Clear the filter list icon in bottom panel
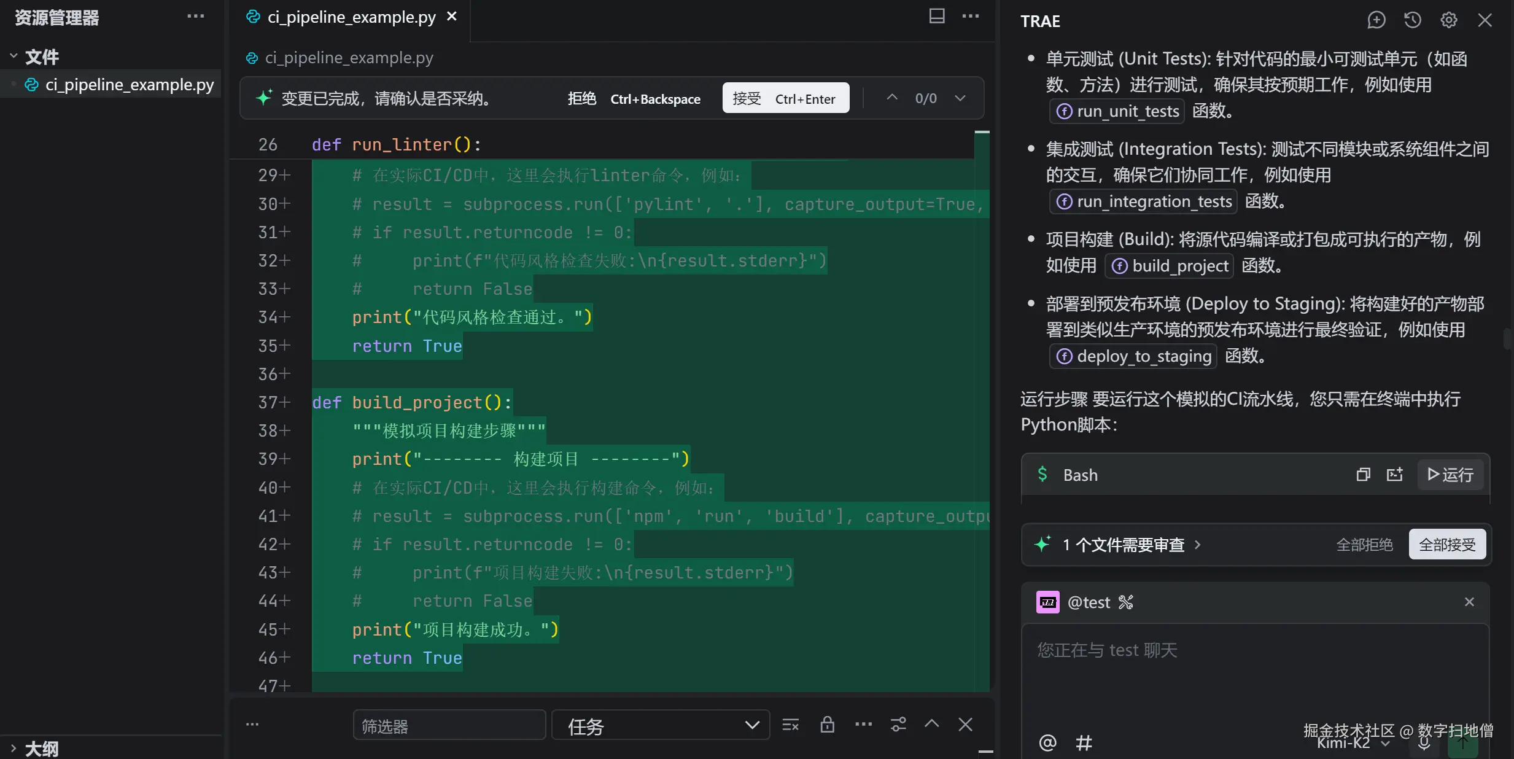1514x759 pixels. (790, 725)
